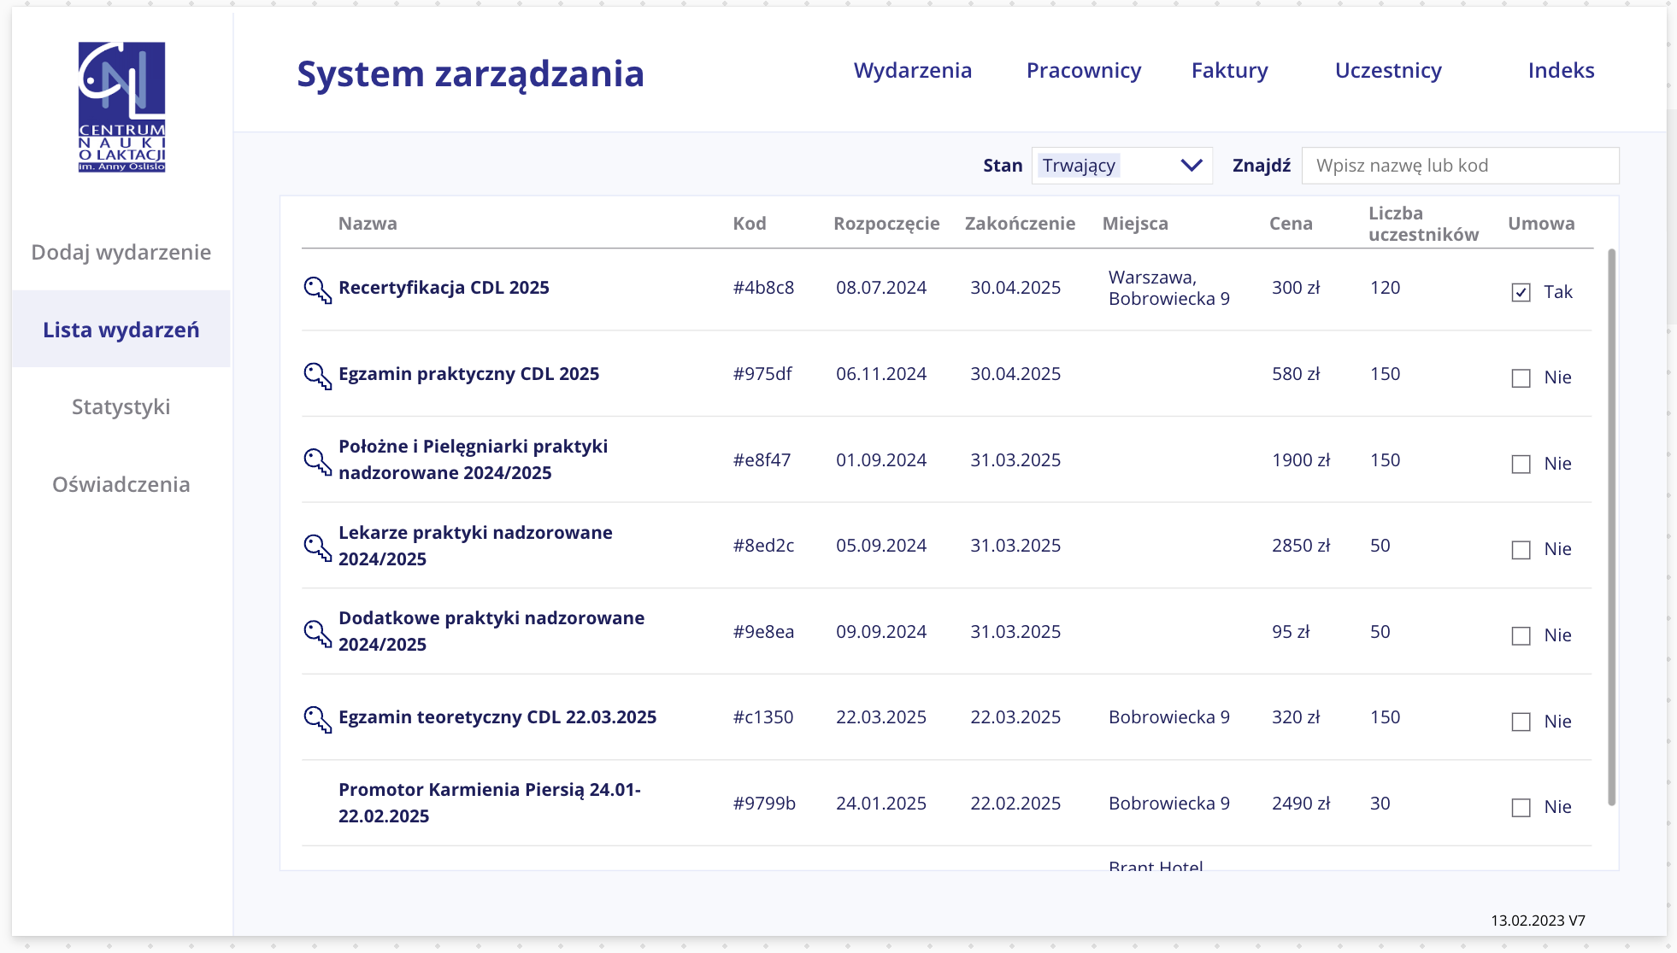Click the Nazwa column header
This screenshot has height=953, width=1677.
[x=368, y=224]
